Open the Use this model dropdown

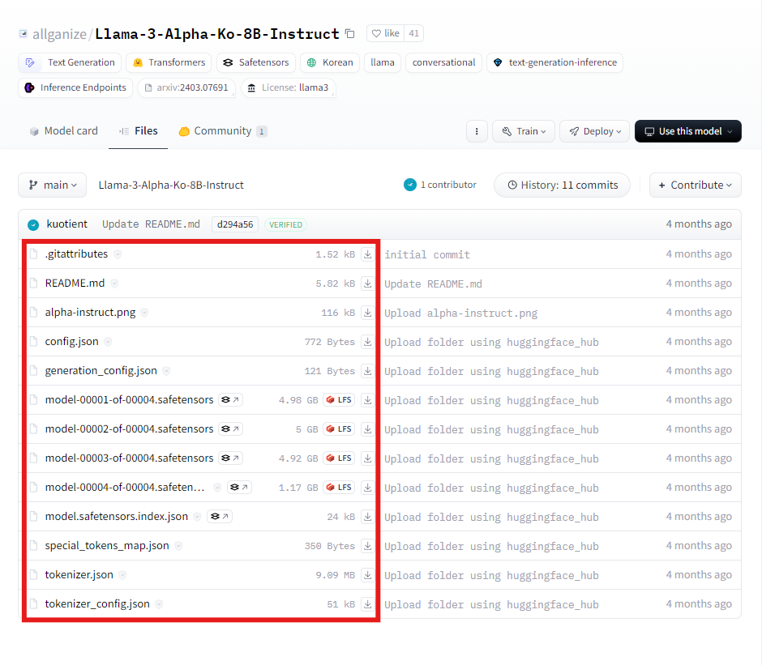687,131
